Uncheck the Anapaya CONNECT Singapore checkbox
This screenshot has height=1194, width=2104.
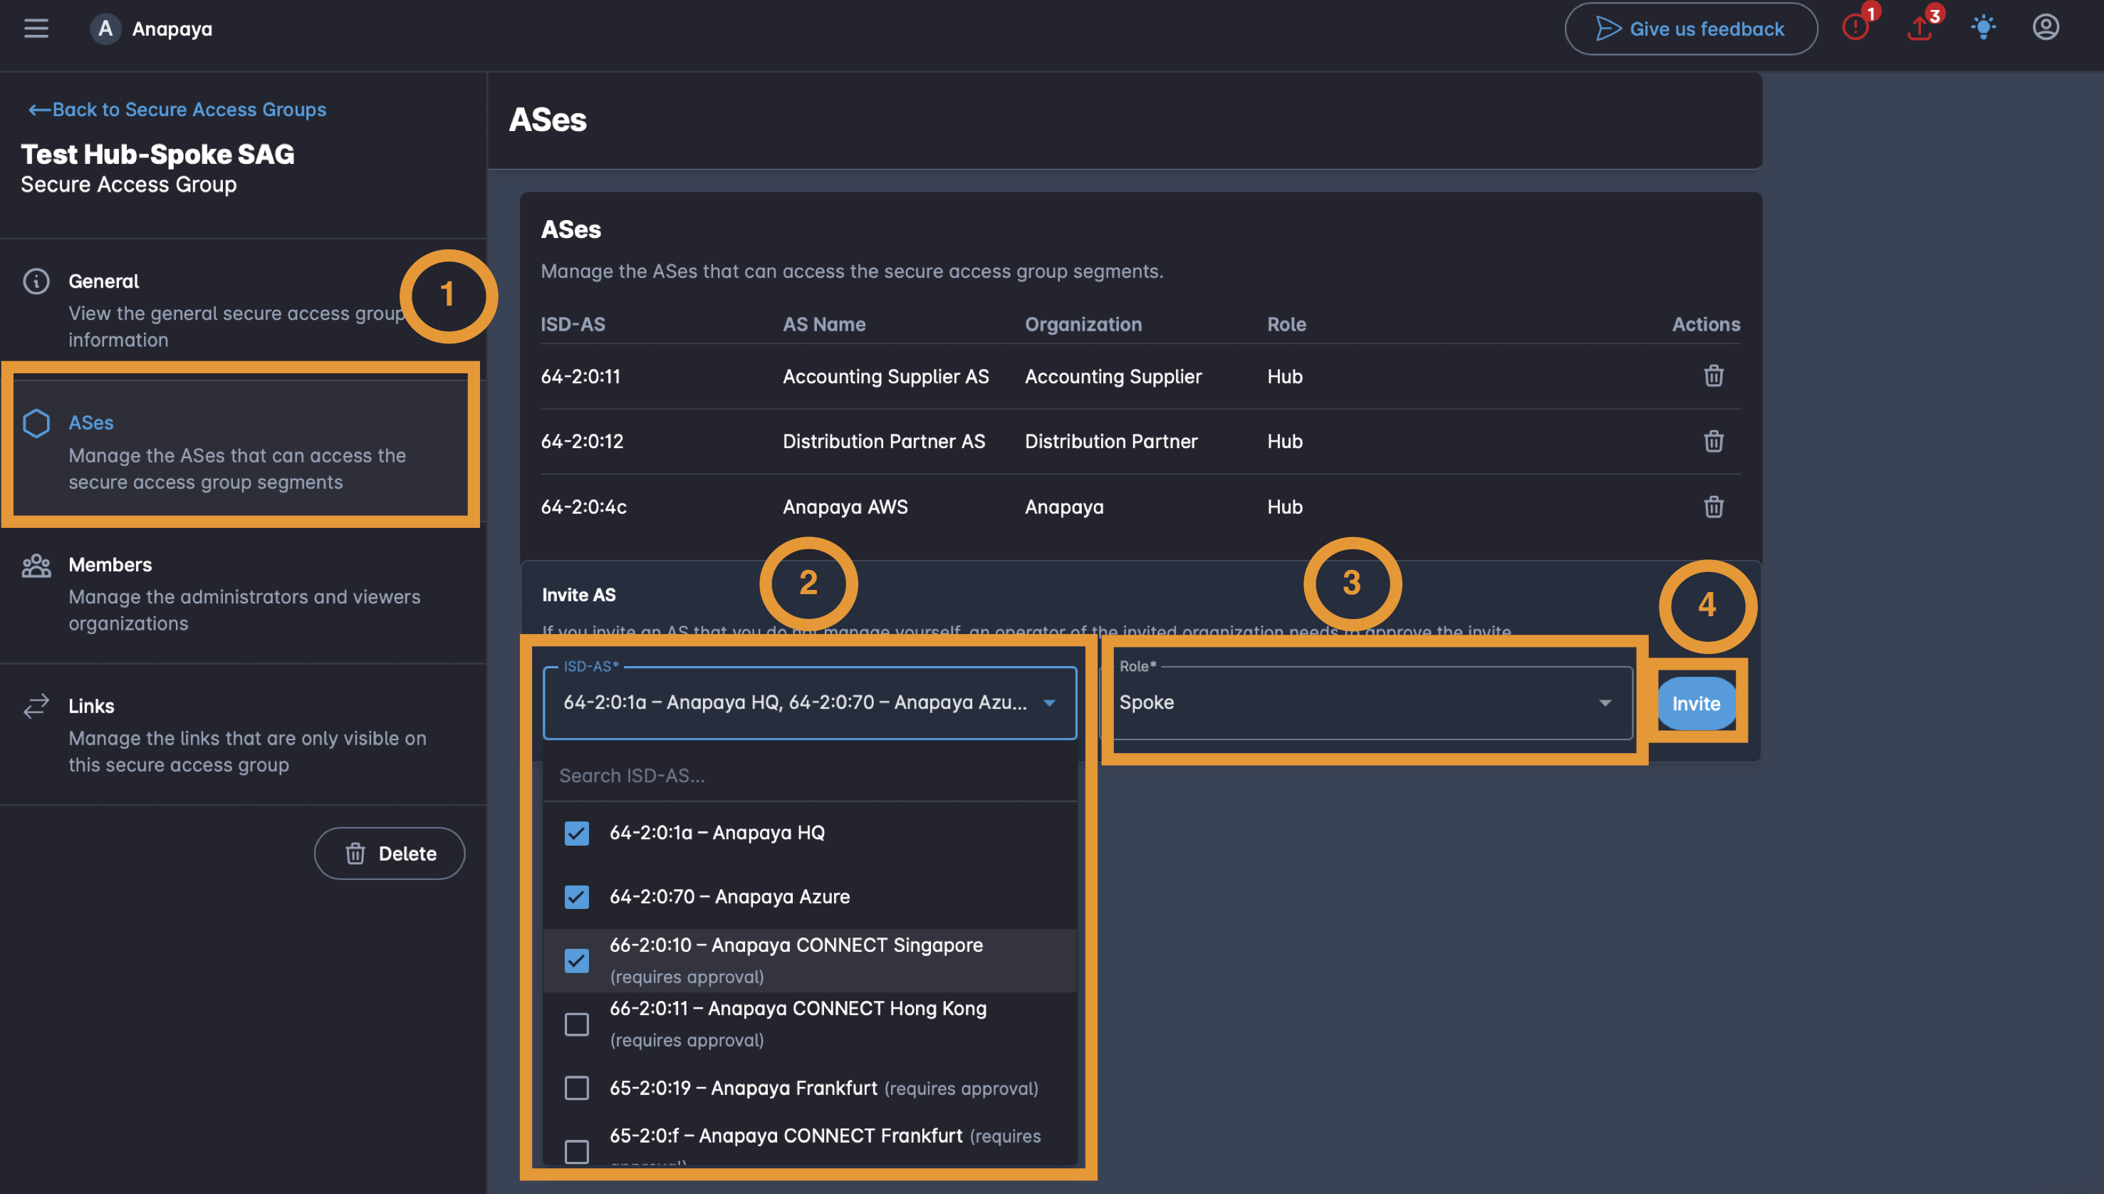coord(576,960)
